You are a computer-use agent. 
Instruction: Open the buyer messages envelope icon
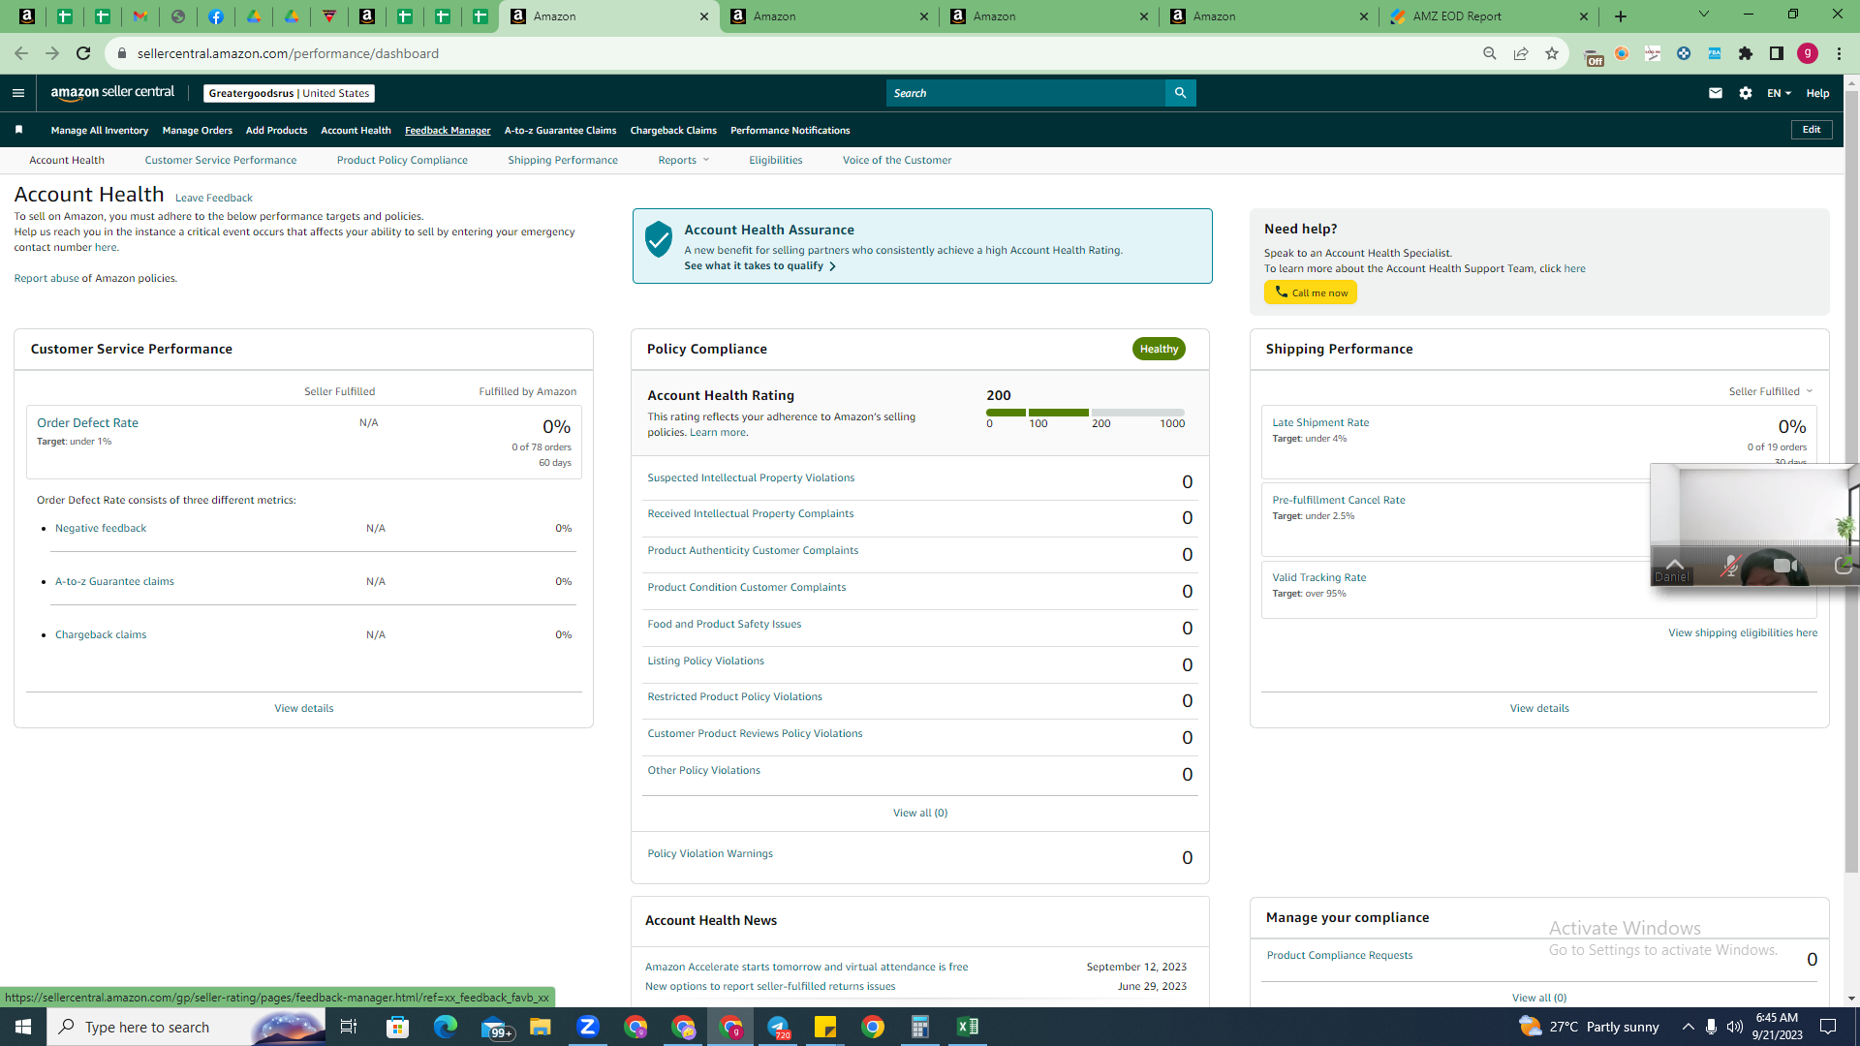(x=1716, y=93)
